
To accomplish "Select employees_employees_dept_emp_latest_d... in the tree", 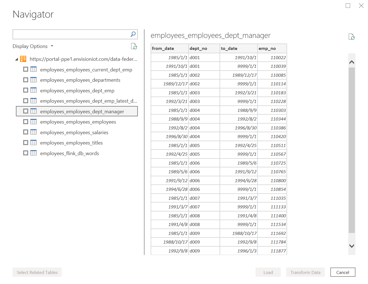I will point(88,101).
